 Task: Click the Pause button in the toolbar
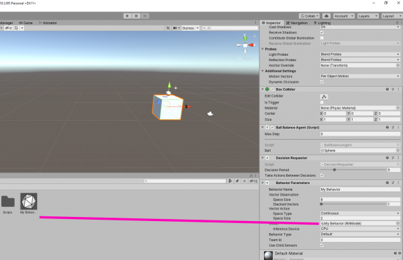pos(136,16)
